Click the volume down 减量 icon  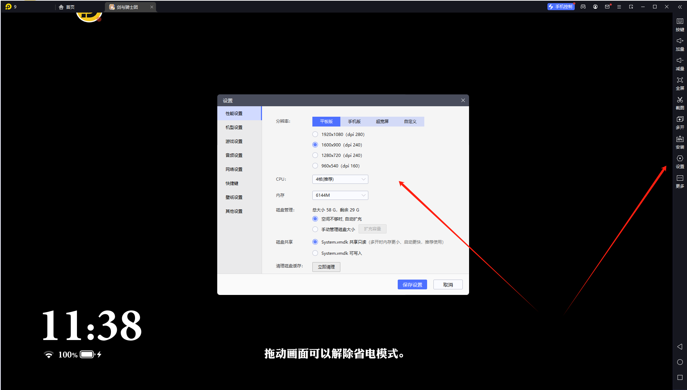[680, 63]
